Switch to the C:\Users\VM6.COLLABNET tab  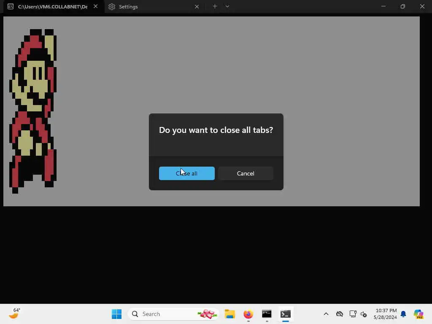pos(52,7)
